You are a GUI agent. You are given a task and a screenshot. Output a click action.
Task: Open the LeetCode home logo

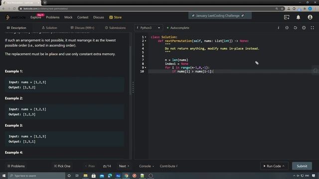[15, 17]
